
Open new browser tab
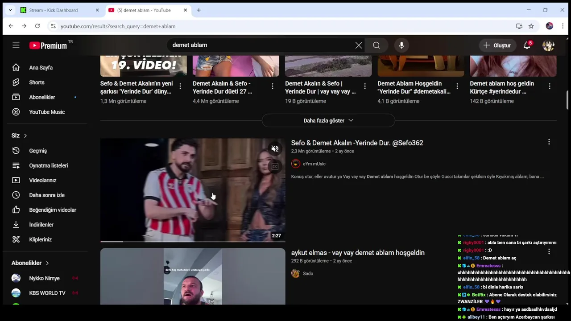click(x=199, y=10)
